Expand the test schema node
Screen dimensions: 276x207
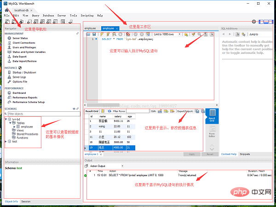click(x=6, y=141)
